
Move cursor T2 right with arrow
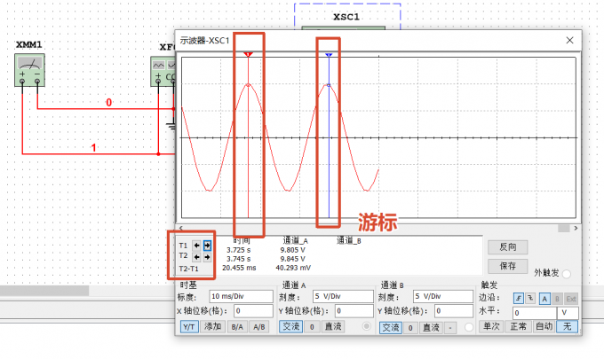tap(207, 257)
